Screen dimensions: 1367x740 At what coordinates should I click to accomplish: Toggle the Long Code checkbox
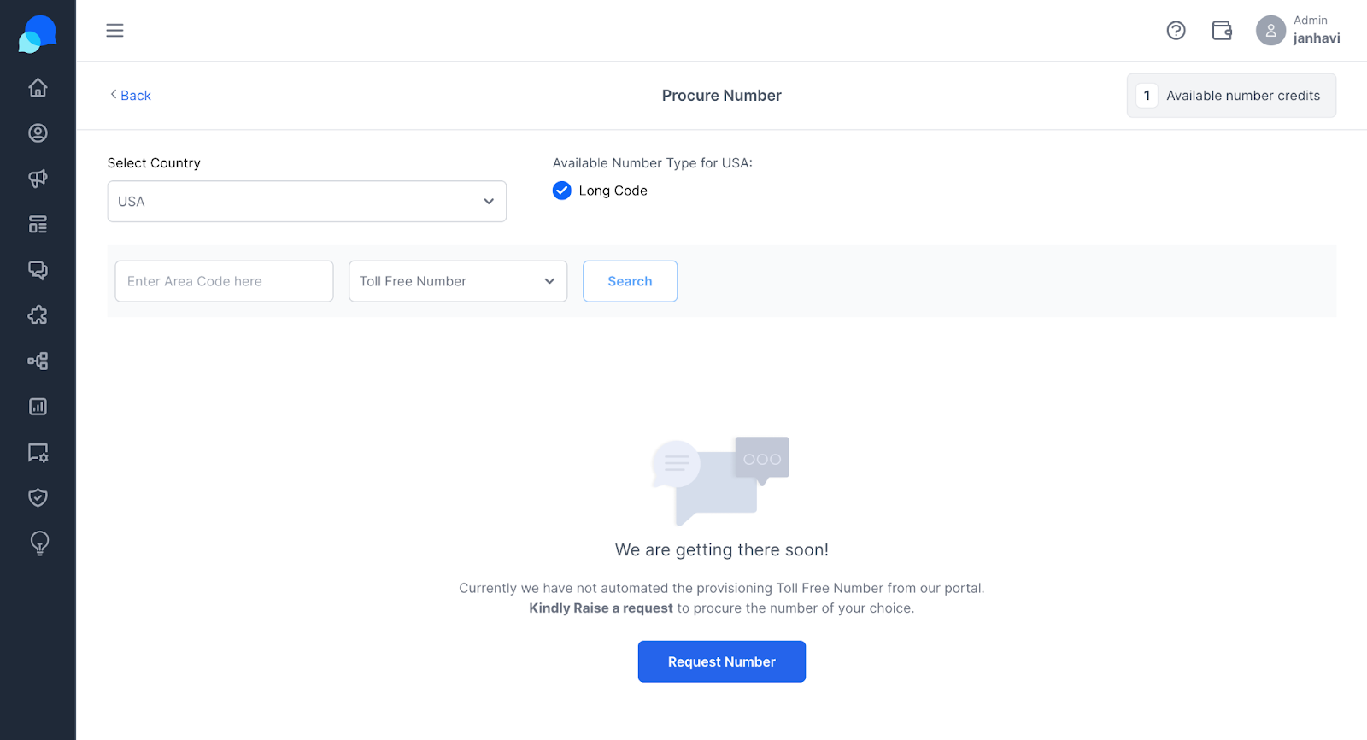click(x=561, y=191)
